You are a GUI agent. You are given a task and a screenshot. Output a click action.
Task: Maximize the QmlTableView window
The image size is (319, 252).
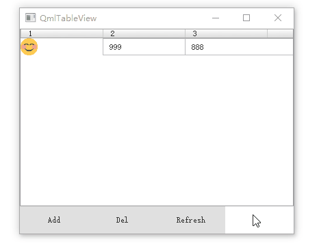tap(246, 18)
